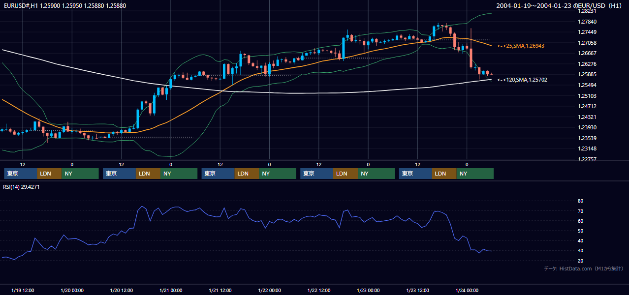Click price axis label 1.25103
The width and height of the screenshot is (629, 295).
pyautogui.click(x=587, y=96)
